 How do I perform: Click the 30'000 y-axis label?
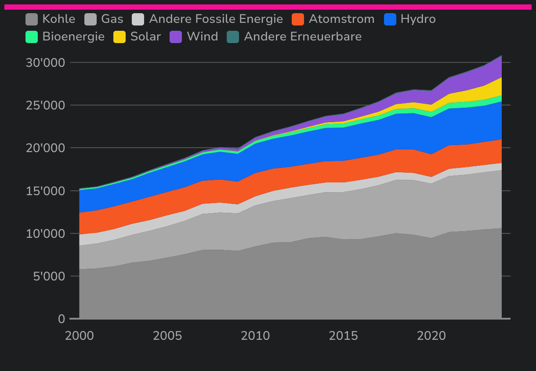coord(45,62)
